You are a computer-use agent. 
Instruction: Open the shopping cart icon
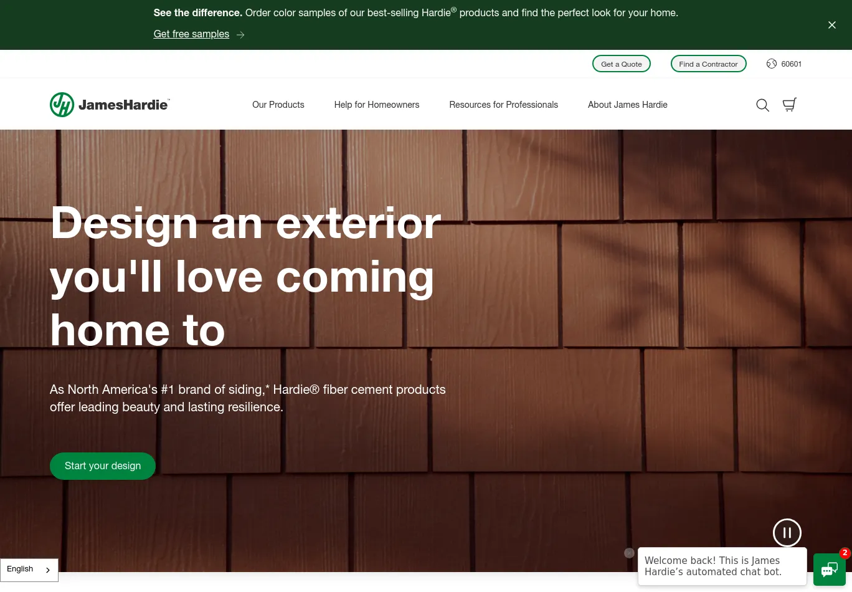coord(790,105)
